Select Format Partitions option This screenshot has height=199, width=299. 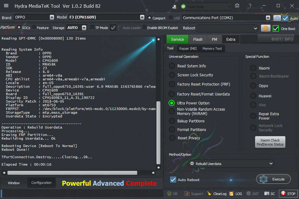coord(172,129)
